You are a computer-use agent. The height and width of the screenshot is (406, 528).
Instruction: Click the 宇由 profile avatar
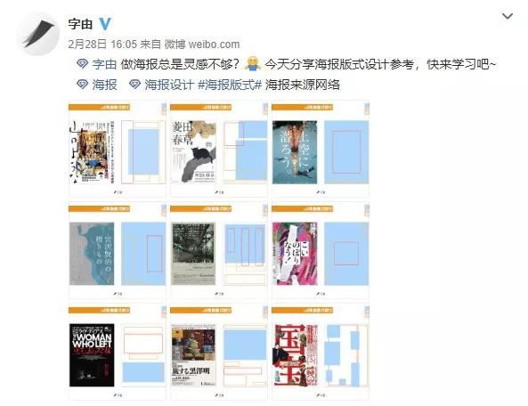click(38, 34)
